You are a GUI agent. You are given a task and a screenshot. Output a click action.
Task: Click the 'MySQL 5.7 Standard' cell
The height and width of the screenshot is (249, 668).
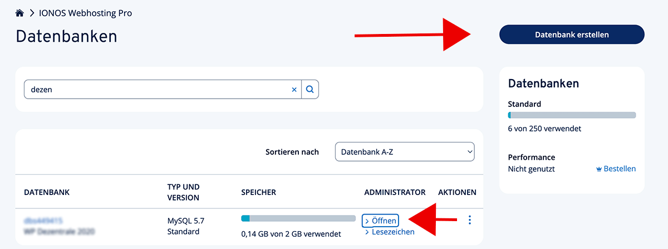pyautogui.click(x=186, y=226)
